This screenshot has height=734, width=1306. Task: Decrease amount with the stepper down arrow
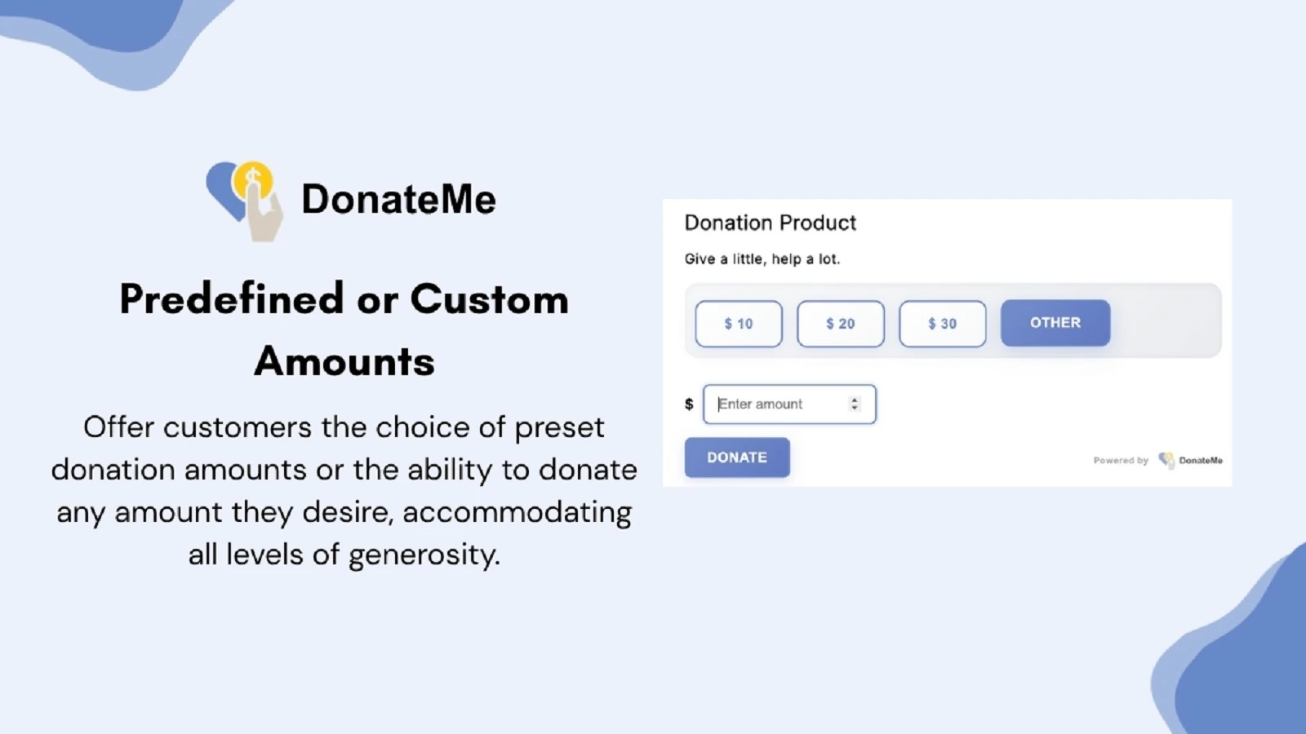[x=855, y=408]
